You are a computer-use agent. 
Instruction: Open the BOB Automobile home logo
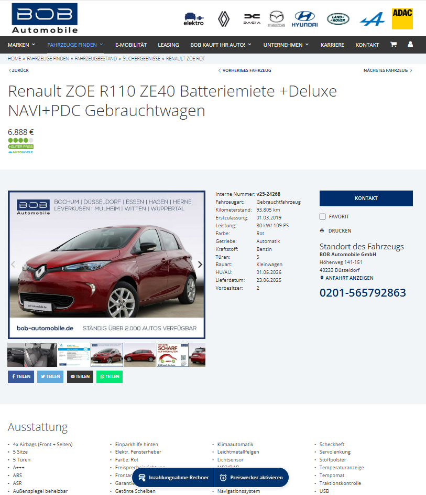point(45,18)
